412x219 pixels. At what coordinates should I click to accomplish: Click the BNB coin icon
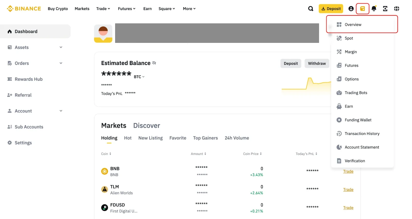pyautogui.click(x=105, y=171)
